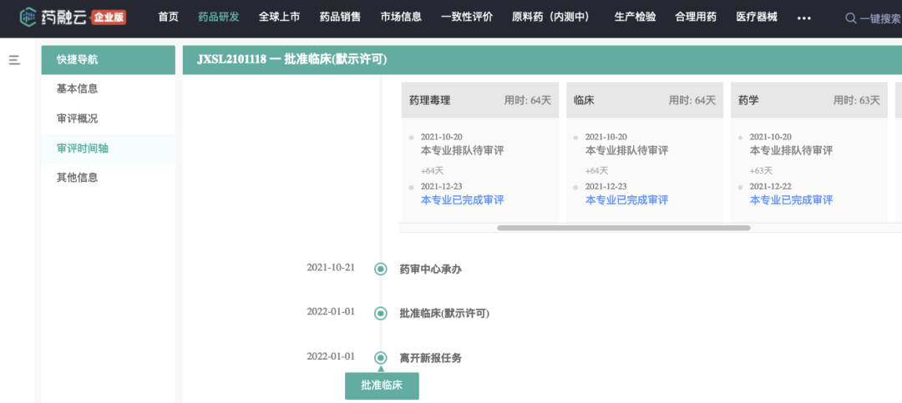Viewport: 902px width, 403px height.
Task: Click the 离开新报任务 timeline node circle
Action: pos(381,358)
